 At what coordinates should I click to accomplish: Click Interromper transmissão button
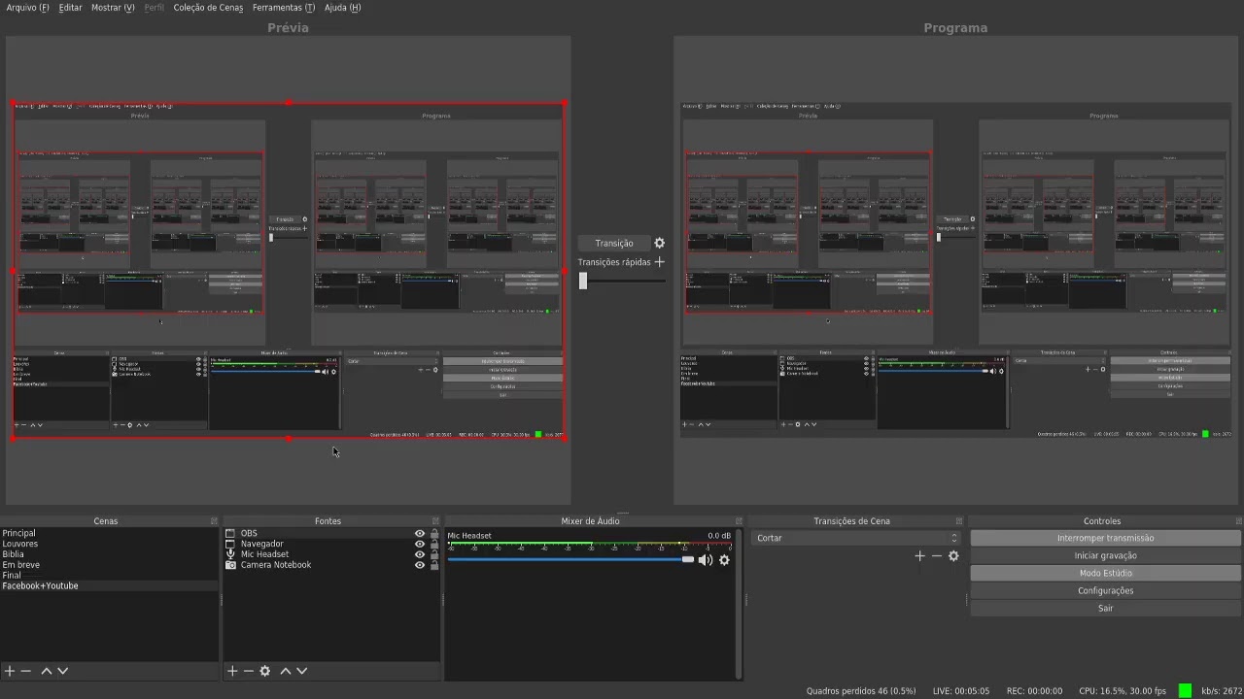pyautogui.click(x=1105, y=538)
